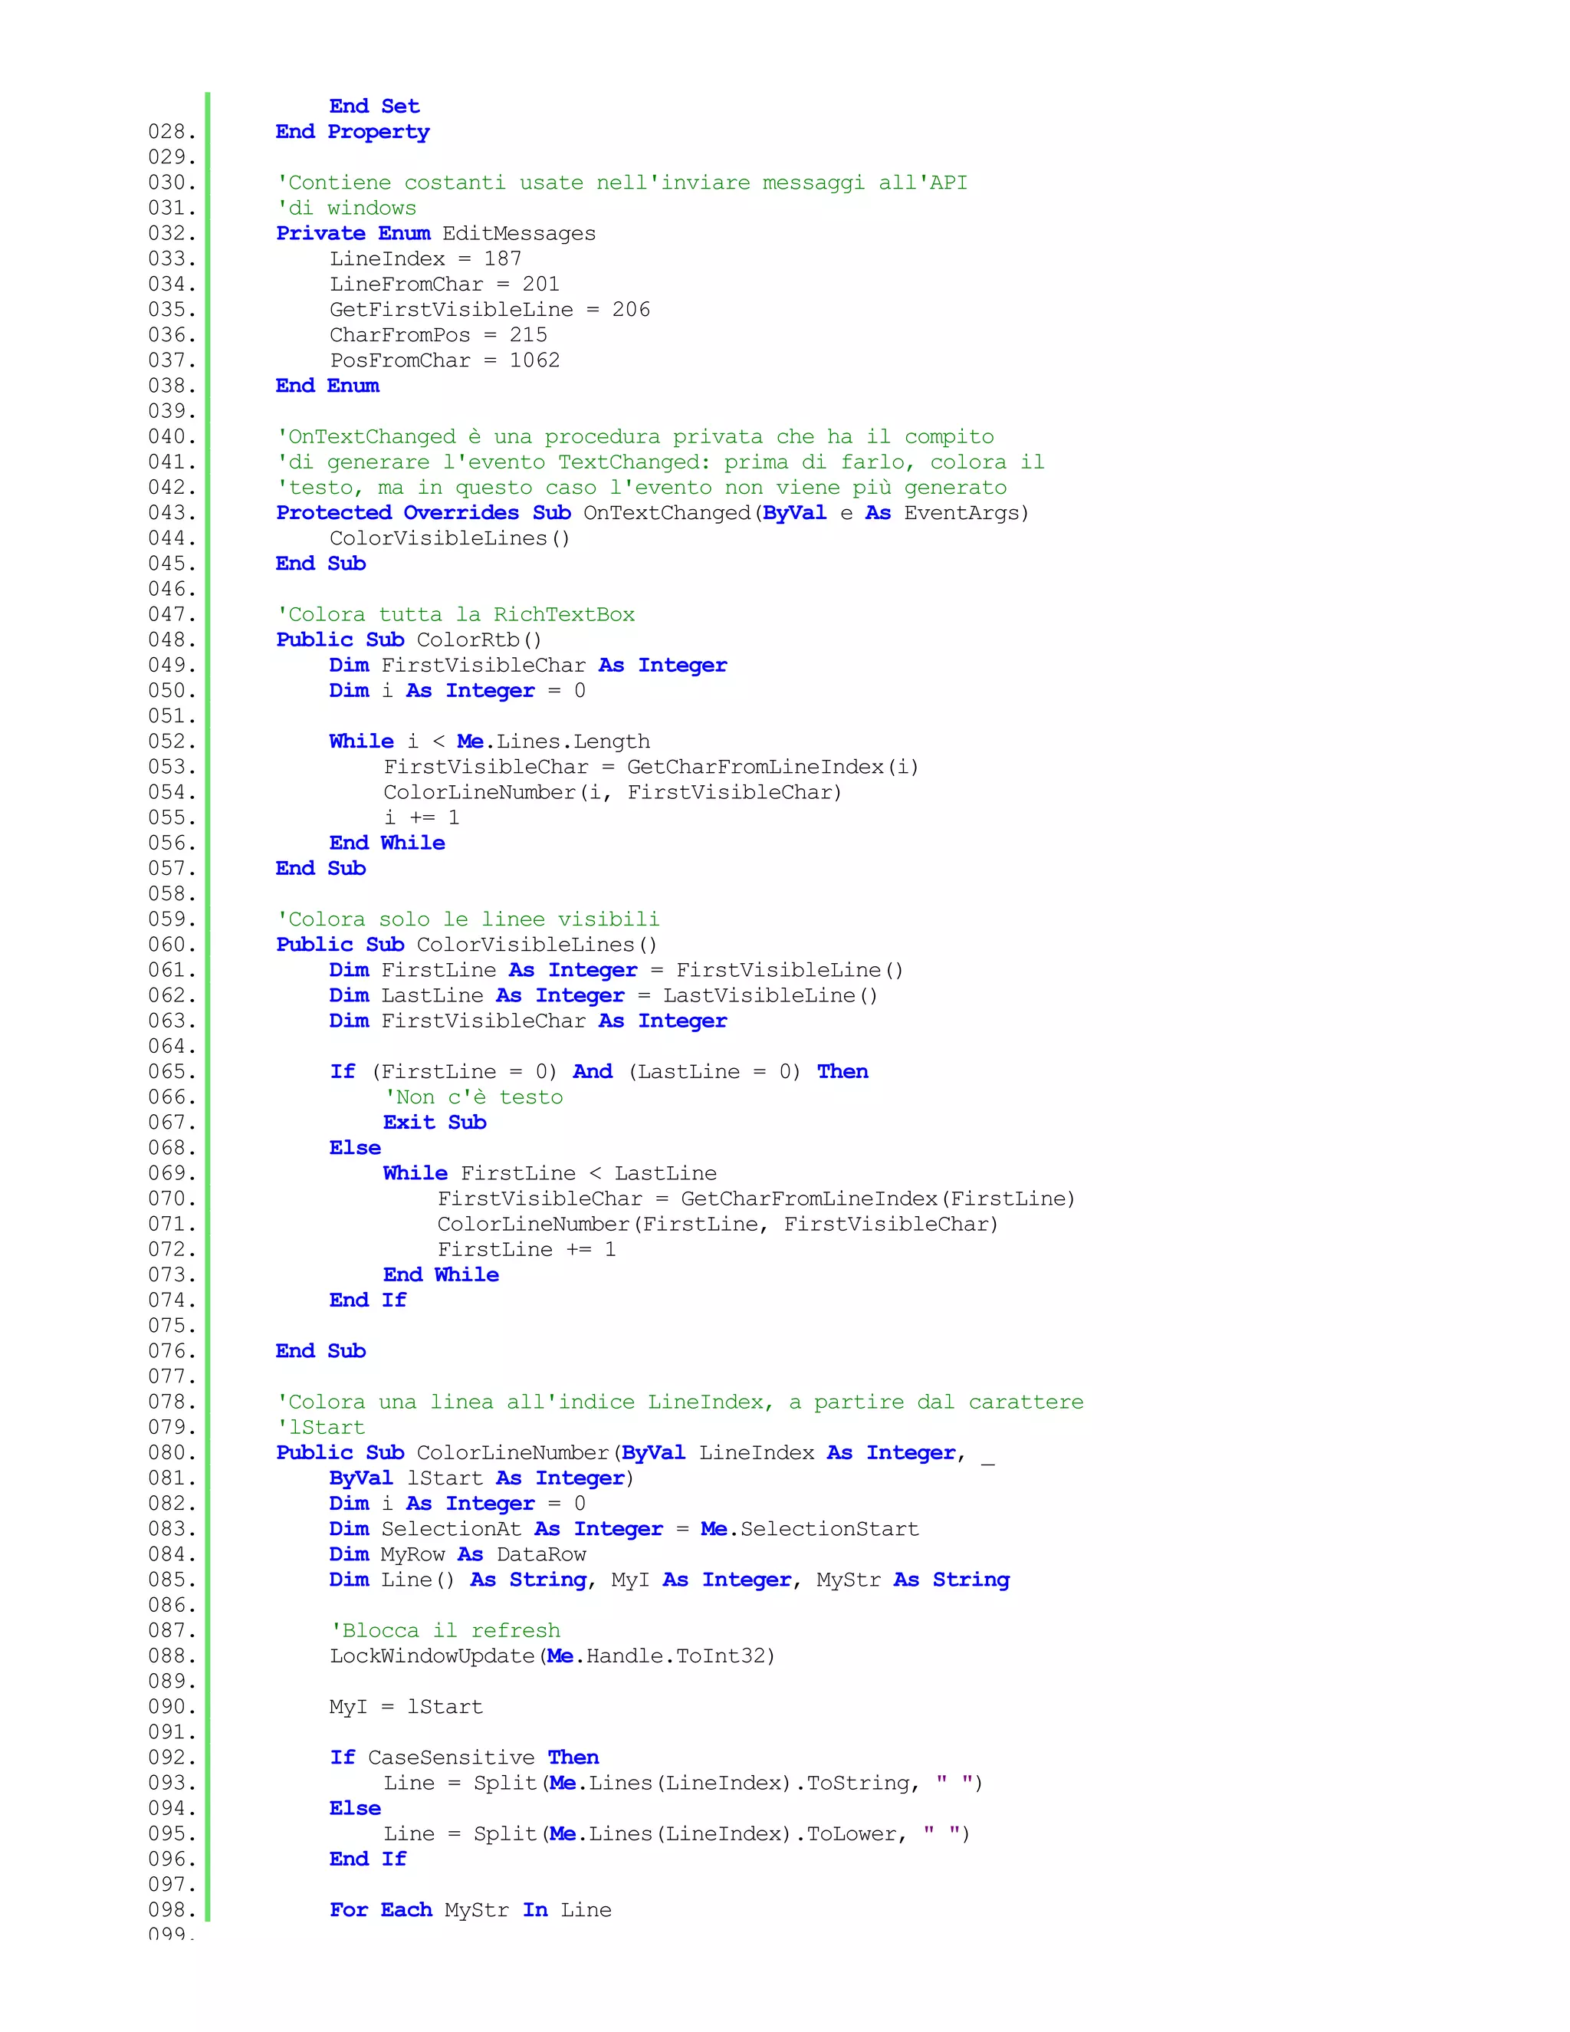
Task: Click 'Dim MyRow As DataRow' line
Action: (x=458, y=1555)
